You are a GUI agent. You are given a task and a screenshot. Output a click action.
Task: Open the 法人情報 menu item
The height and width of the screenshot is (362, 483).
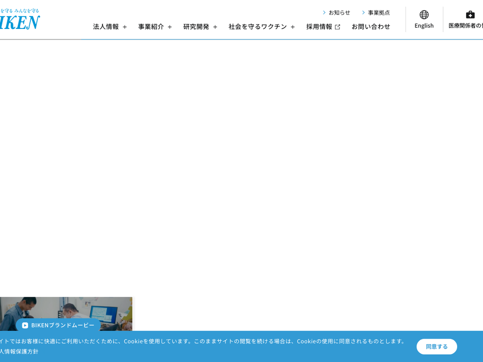(x=106, y=27)
